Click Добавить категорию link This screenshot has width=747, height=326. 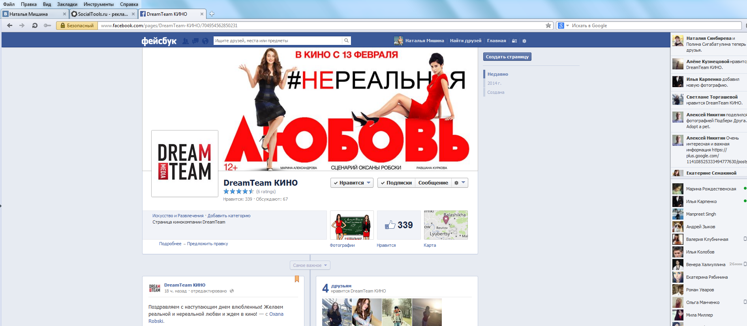click(229, 216)
